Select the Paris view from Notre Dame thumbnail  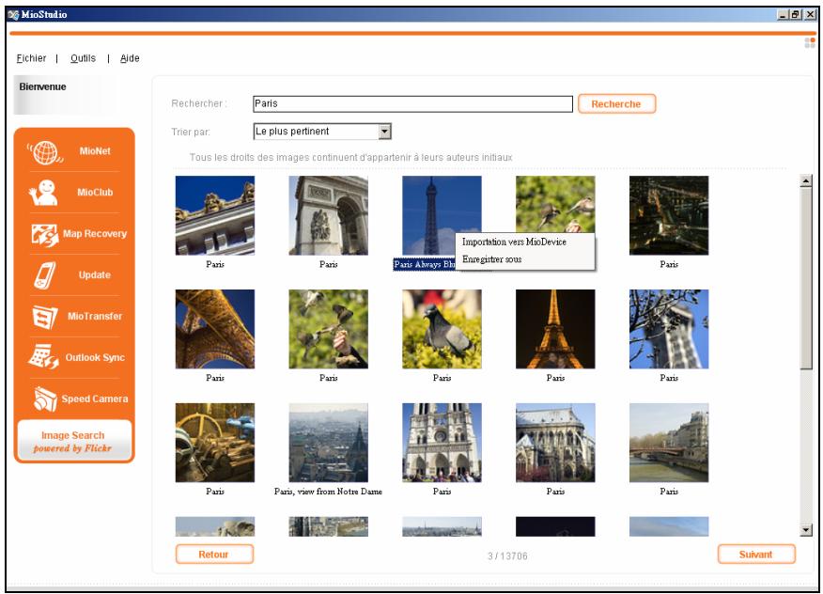pyautogui.click(x=329, y=443)
